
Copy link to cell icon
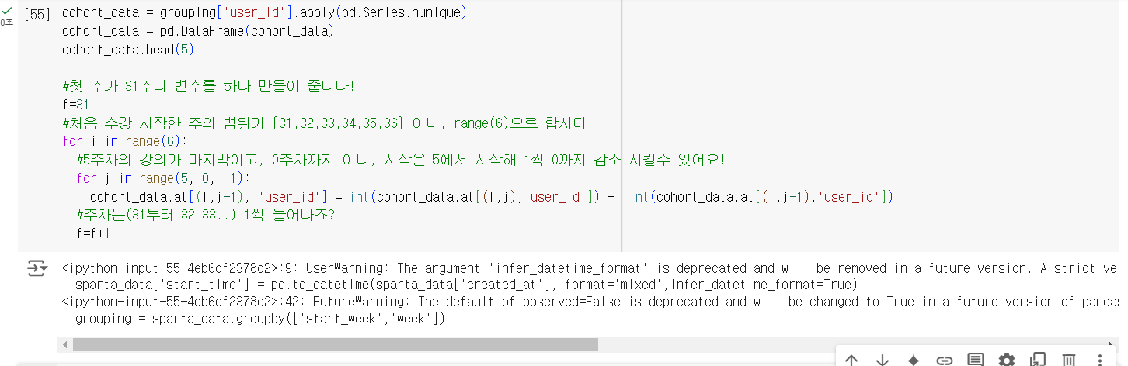pyautogui.click(x=945, y=359)
